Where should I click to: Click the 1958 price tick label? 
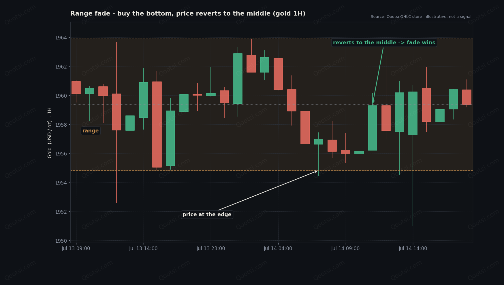61,125
